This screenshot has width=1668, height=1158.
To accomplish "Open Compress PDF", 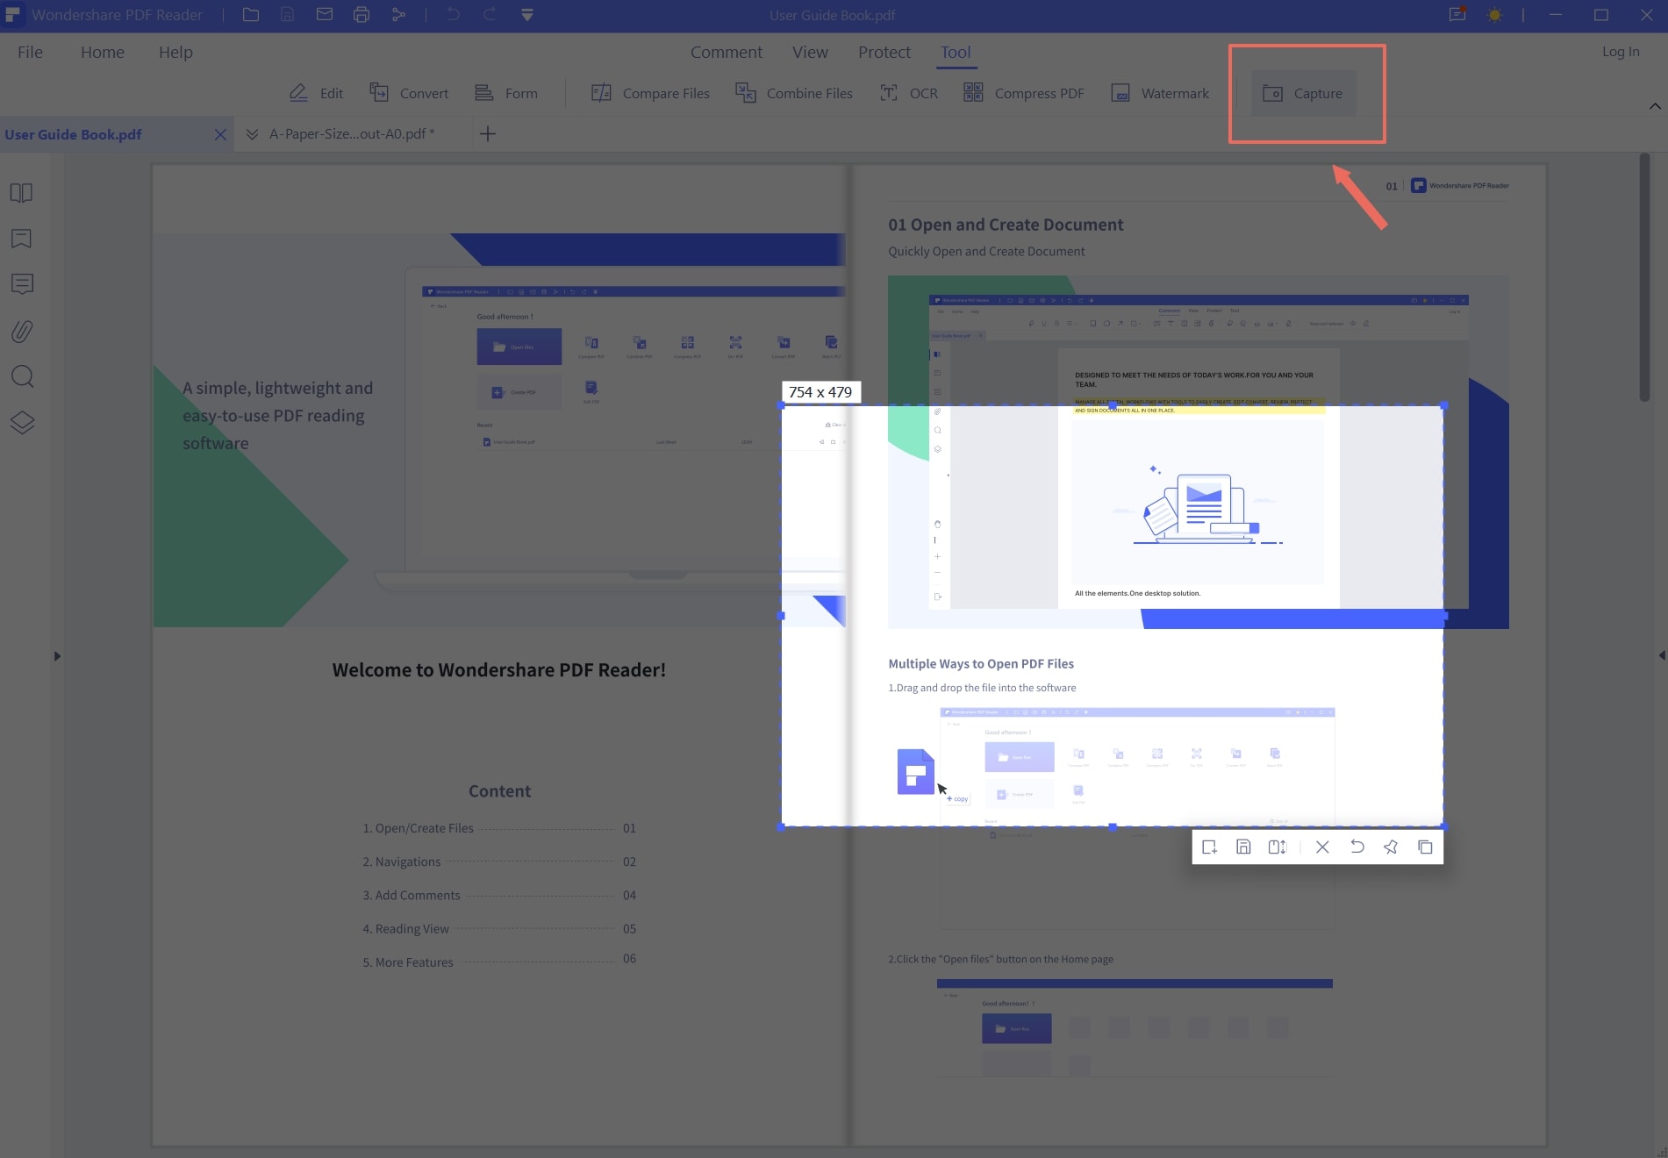I will tap(1024, 93).
